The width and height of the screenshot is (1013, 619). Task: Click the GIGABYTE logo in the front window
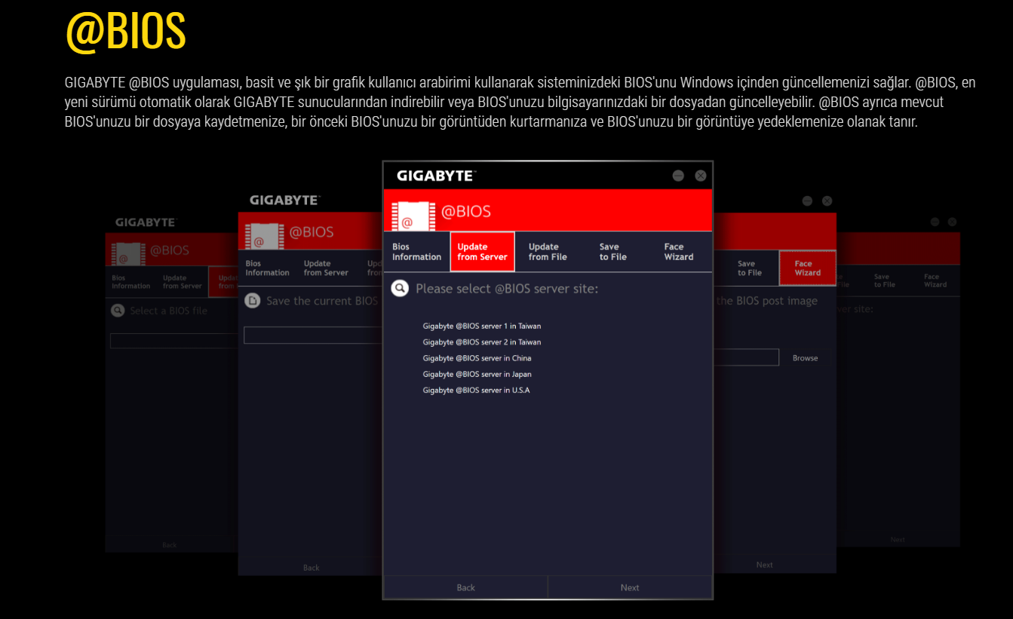[x=436, y=176]
